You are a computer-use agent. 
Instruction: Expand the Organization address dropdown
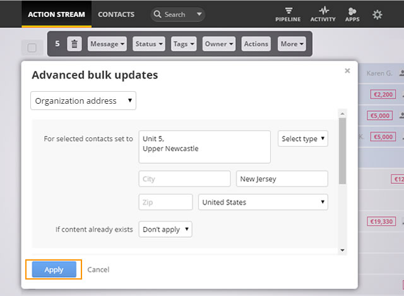tap(83, 101)
